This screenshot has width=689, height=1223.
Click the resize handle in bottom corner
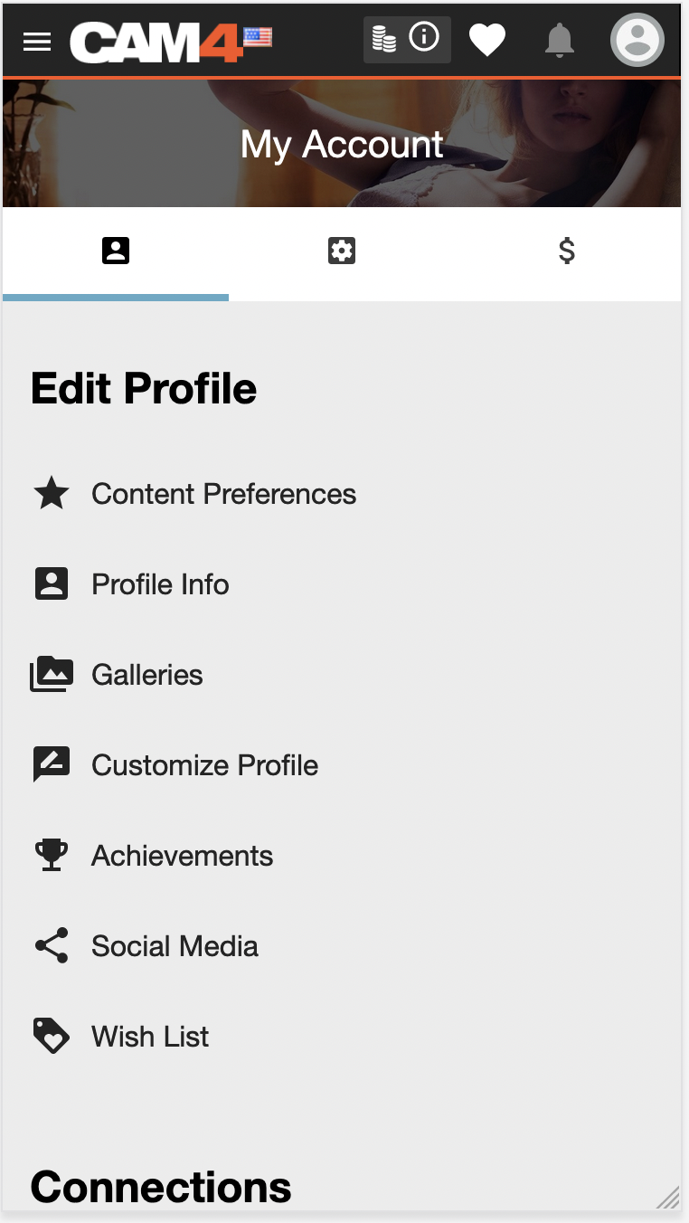669,1199
